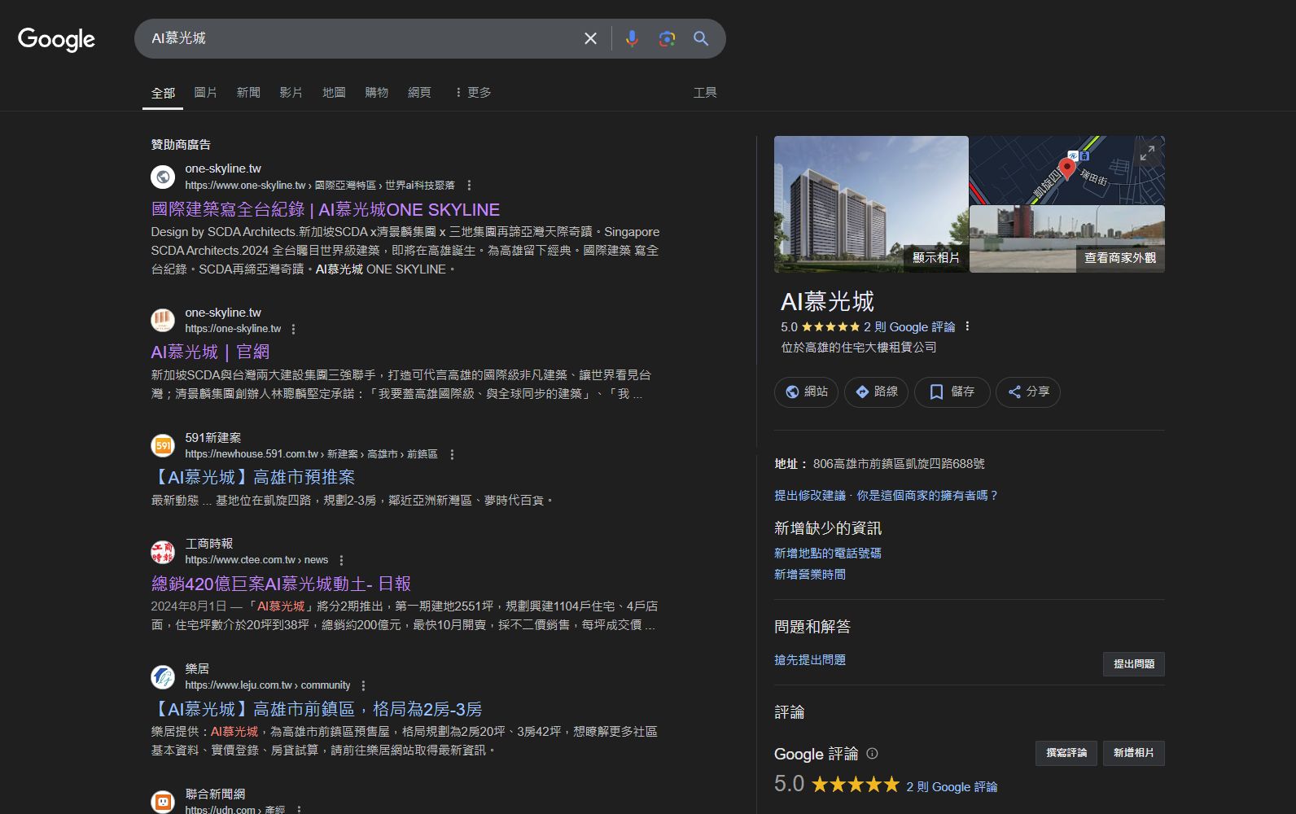This screenshot has height=814, width=1296.
Task: Click the 工商時報 favicon
Action: pyautogui.click(x=163, y=551)
